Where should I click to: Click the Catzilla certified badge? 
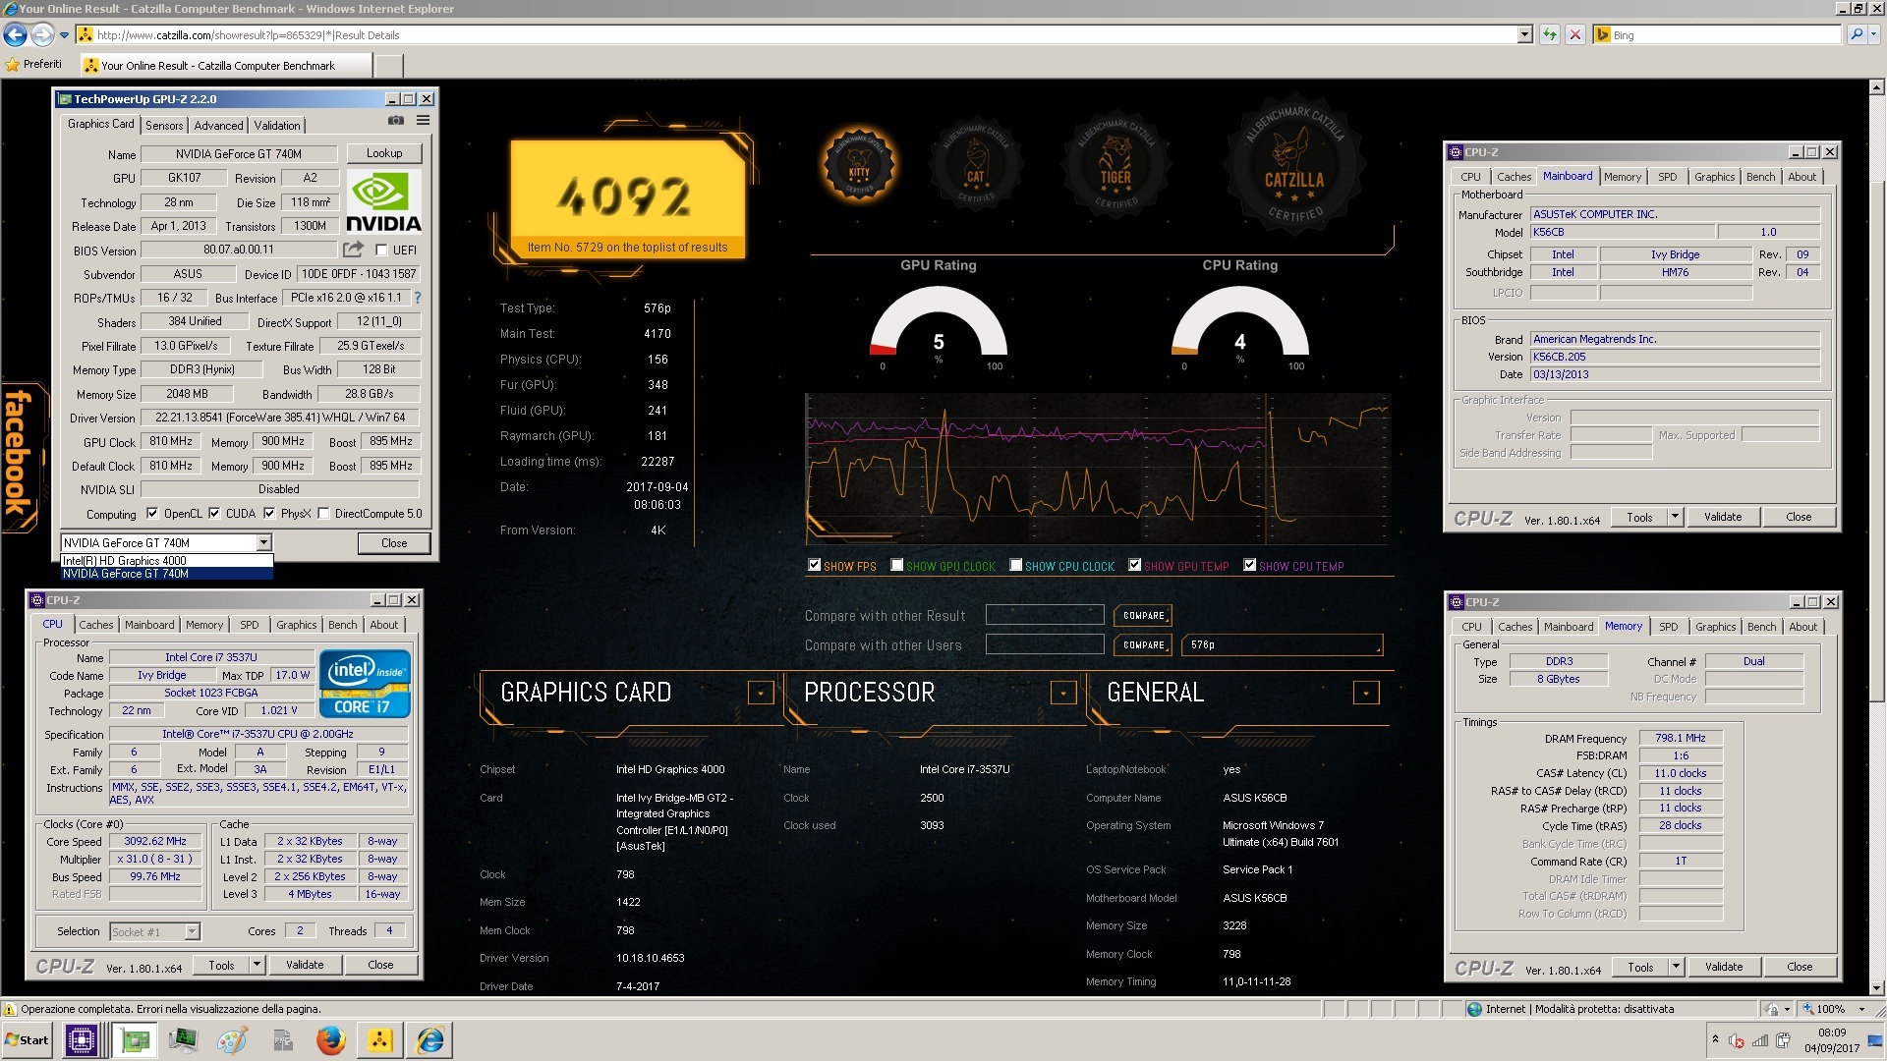pos(1294,163)
